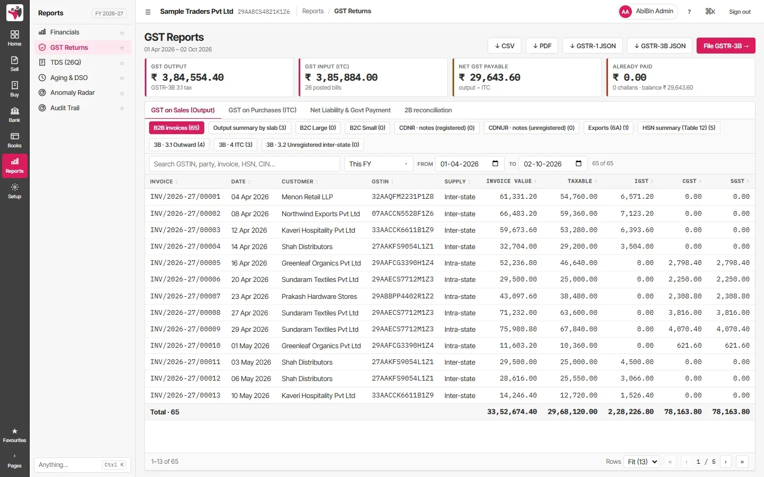Click the FY 2026-27 badge
The width and height of the screenshot is (764, 477).
click(x=109, y=13)
